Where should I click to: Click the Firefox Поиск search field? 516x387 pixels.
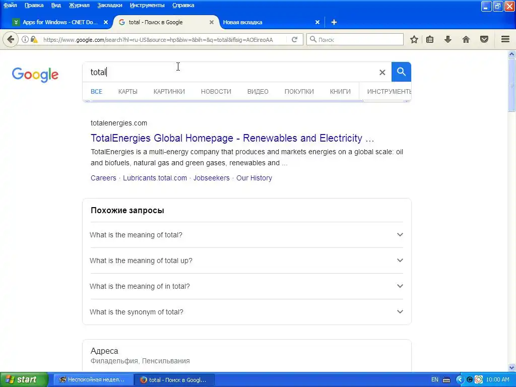[x=355, y=39]
